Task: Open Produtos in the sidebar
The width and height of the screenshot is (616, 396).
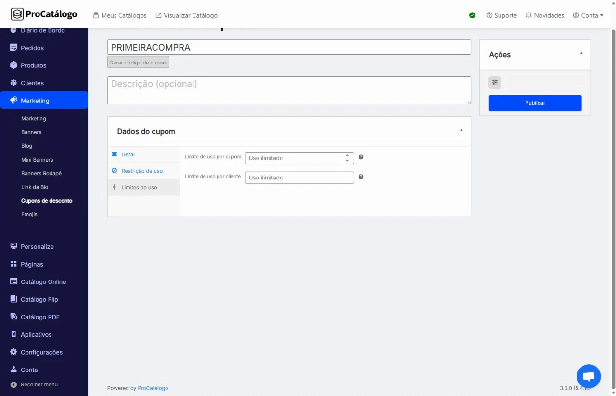Action: tap(33, 65)
